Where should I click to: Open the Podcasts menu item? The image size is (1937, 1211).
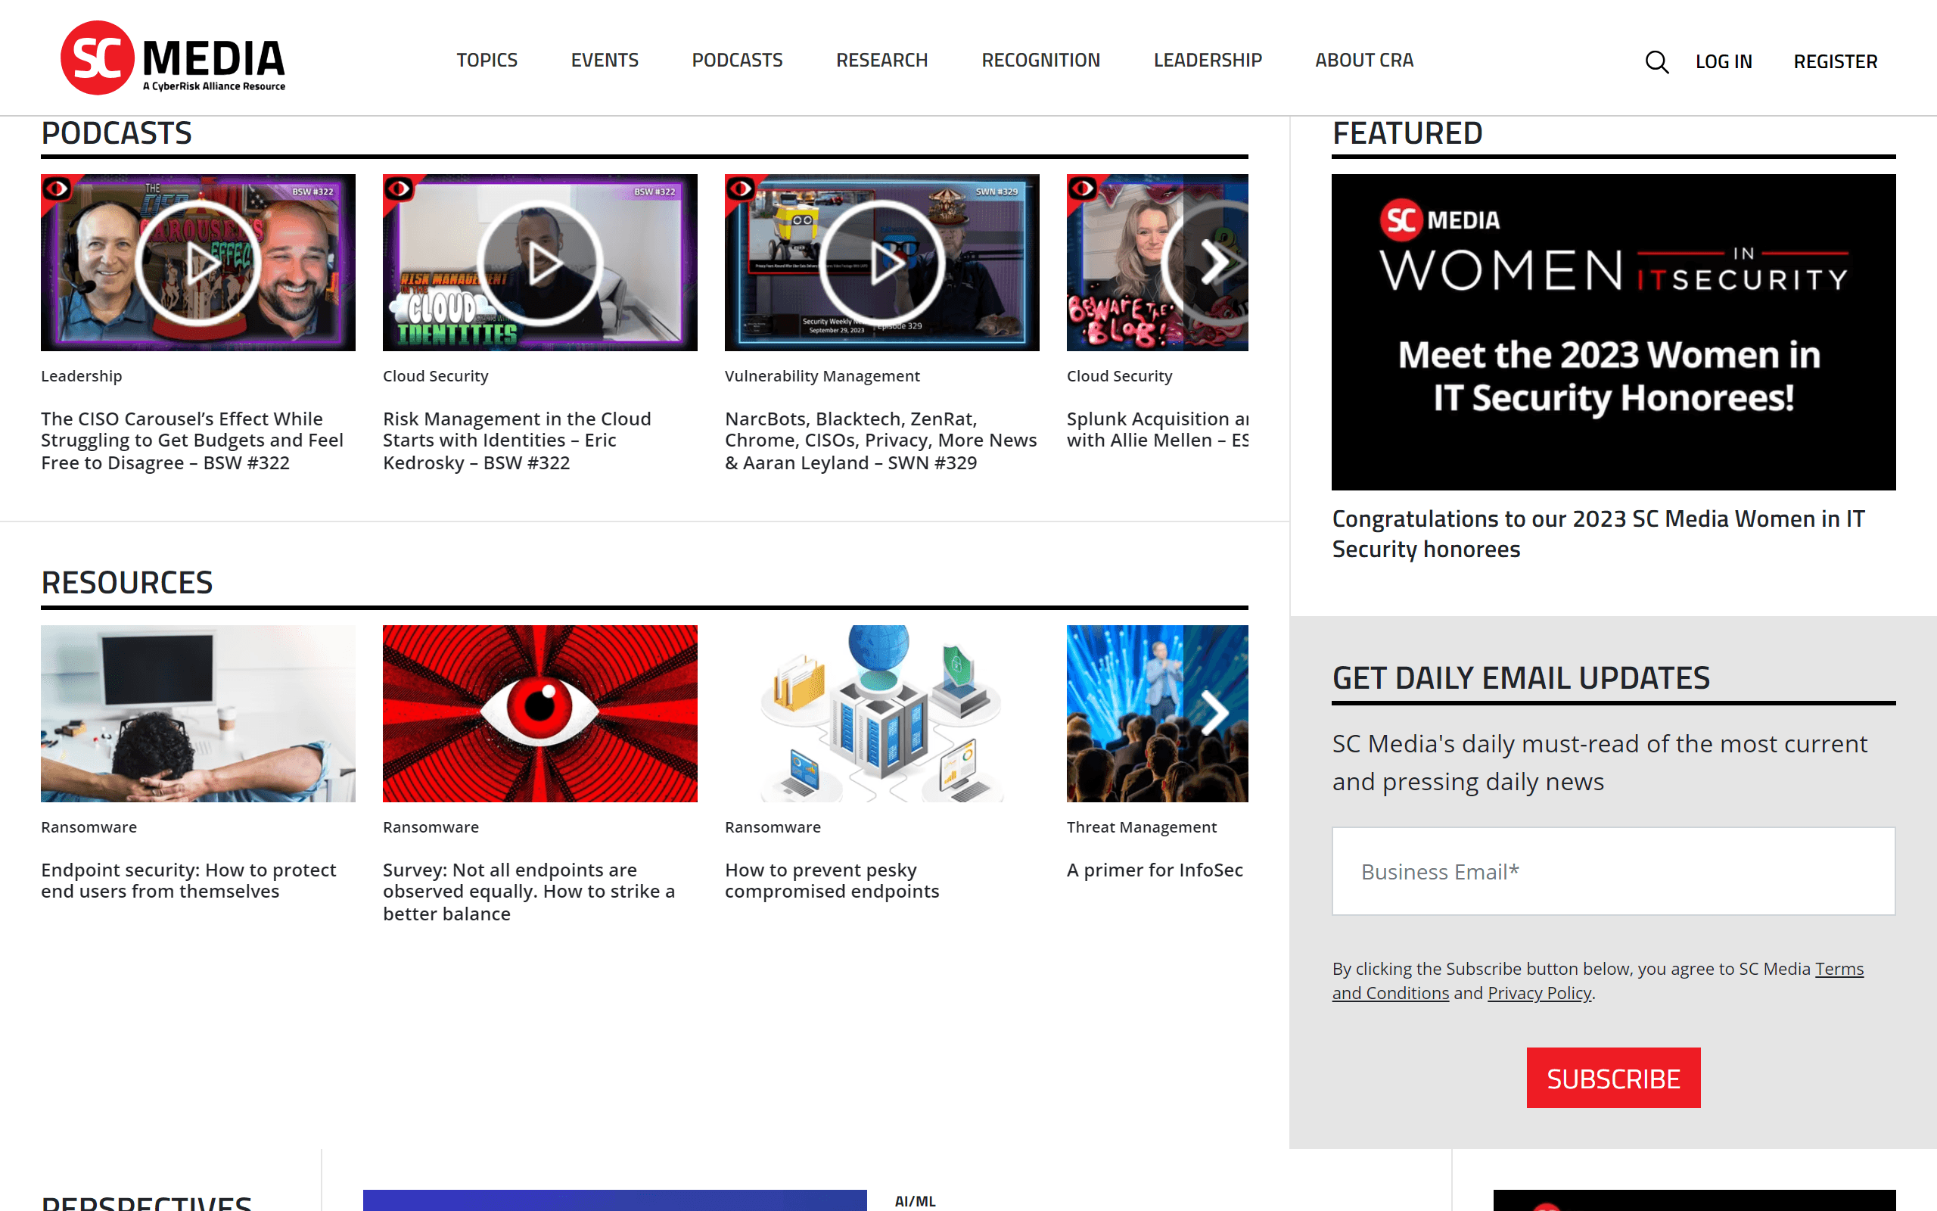coord(736,60)
